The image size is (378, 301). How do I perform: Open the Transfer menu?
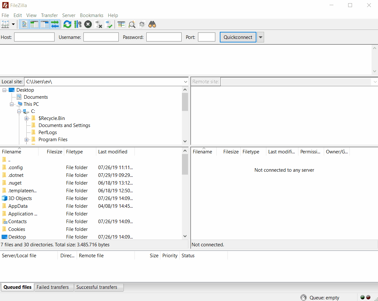click(x=49, y=15)
